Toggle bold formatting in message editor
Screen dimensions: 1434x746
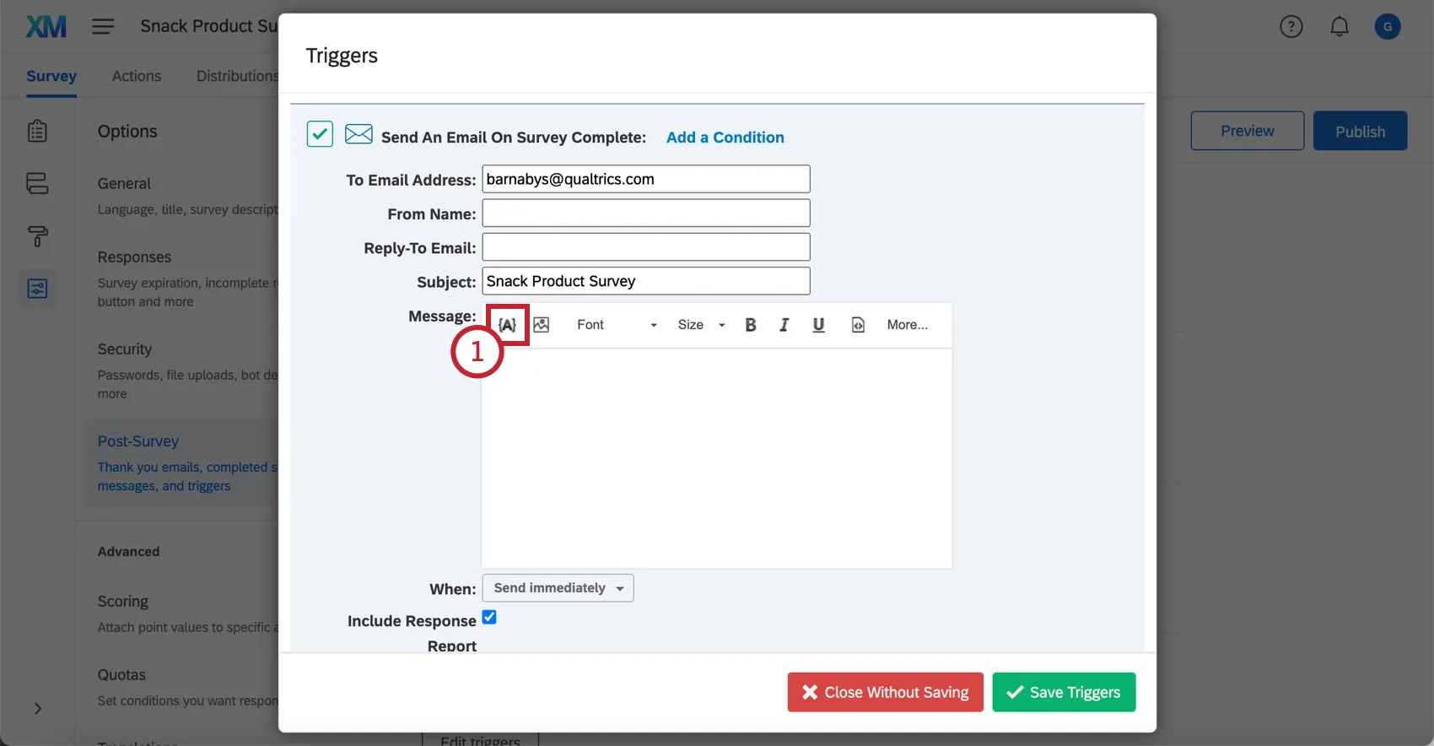[750, 325]
